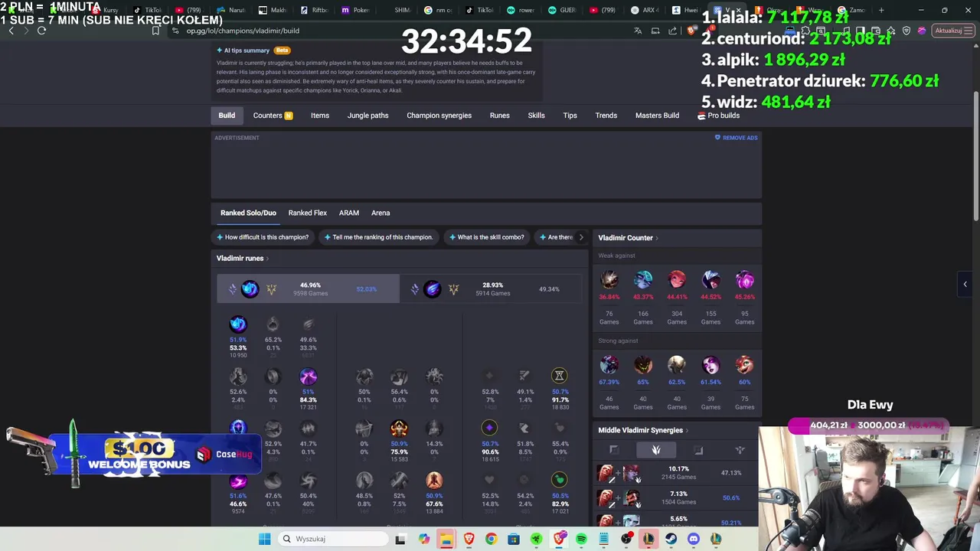Select the Ranked Solo/Duo queue tab

click(x=248, y=213)
